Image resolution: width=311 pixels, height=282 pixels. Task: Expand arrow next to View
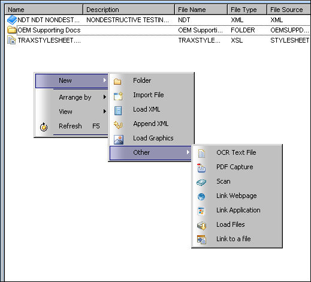[104, 112]
